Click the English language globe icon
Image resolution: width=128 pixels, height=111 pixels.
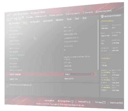(27, 17)
